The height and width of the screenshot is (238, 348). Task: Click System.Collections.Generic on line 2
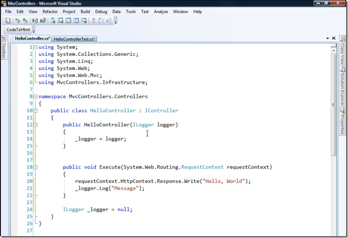click(x=96, y=54)
